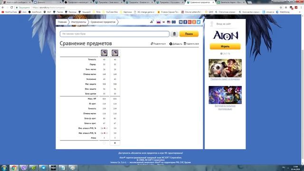The height and width of the screenshot is (171, 304).
Task: Click the browser address bar URL
Action: (x=48, y=8)
